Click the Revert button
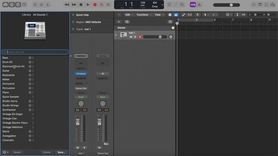Screen dimensions: 278x156 click(x=17, y=152)
